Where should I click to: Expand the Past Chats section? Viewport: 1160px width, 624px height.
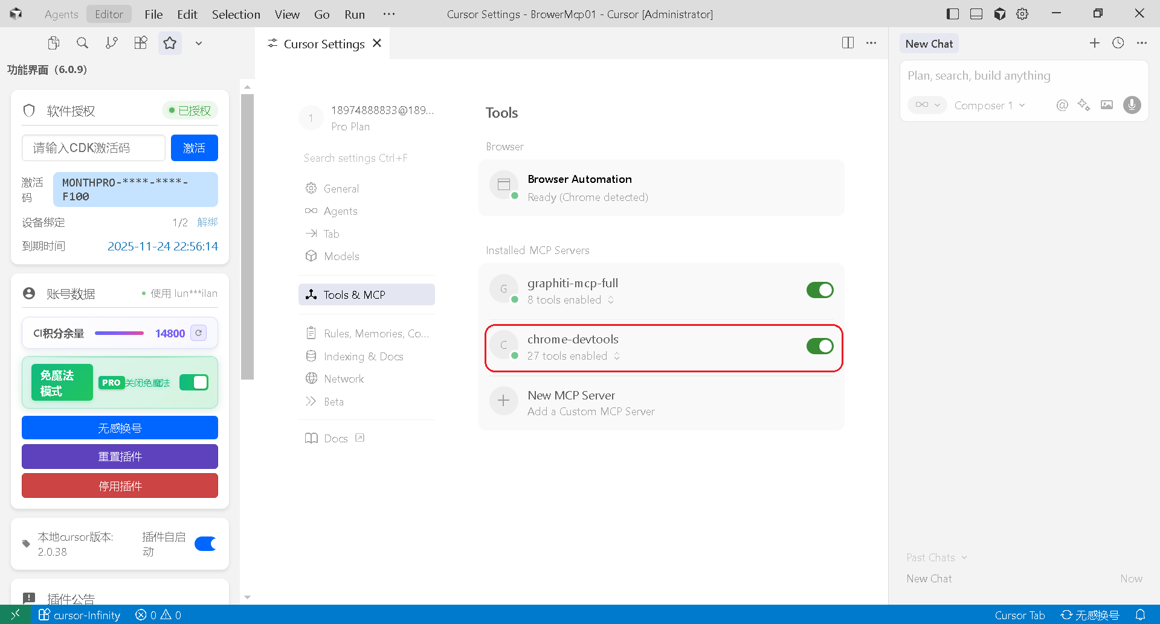click(x=936, y=558)
